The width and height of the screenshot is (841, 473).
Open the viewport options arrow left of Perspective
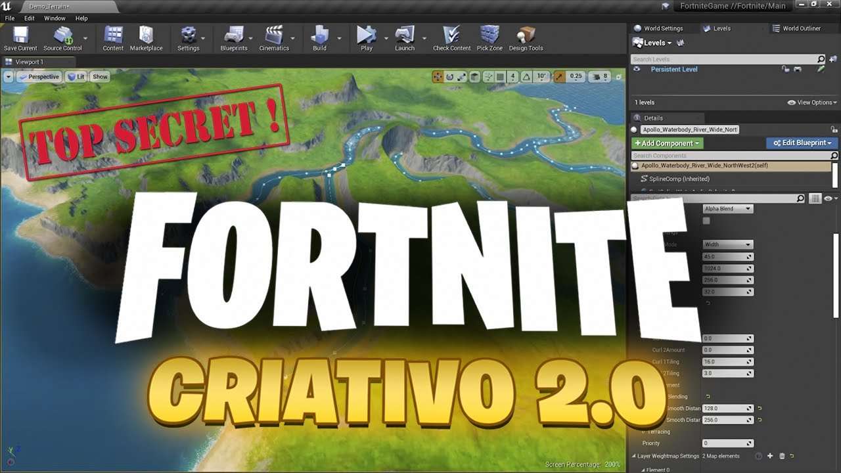[x=9, y=77]
